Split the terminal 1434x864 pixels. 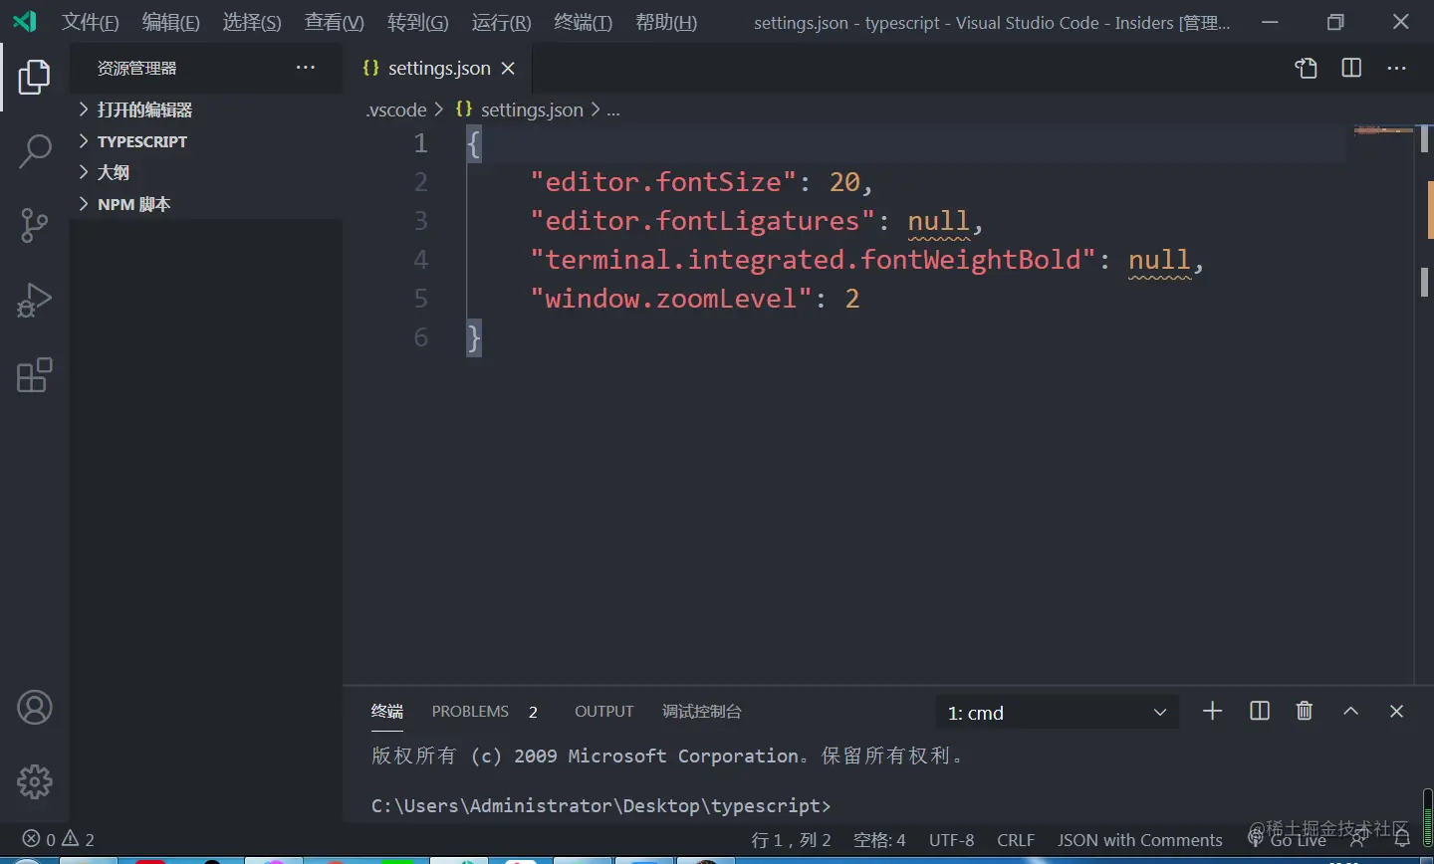[1259, 711]
